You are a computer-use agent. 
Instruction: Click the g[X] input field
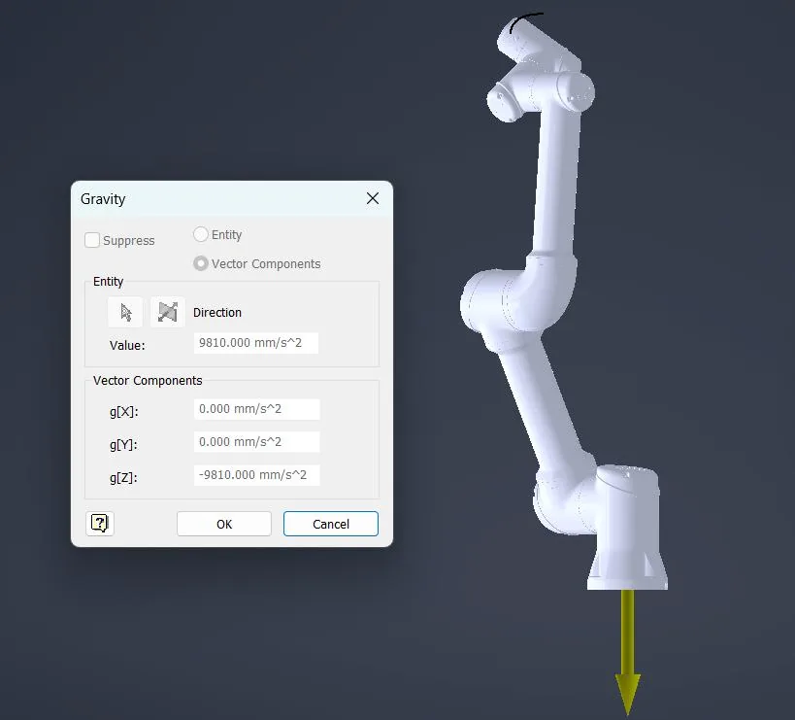click(256, 409)
